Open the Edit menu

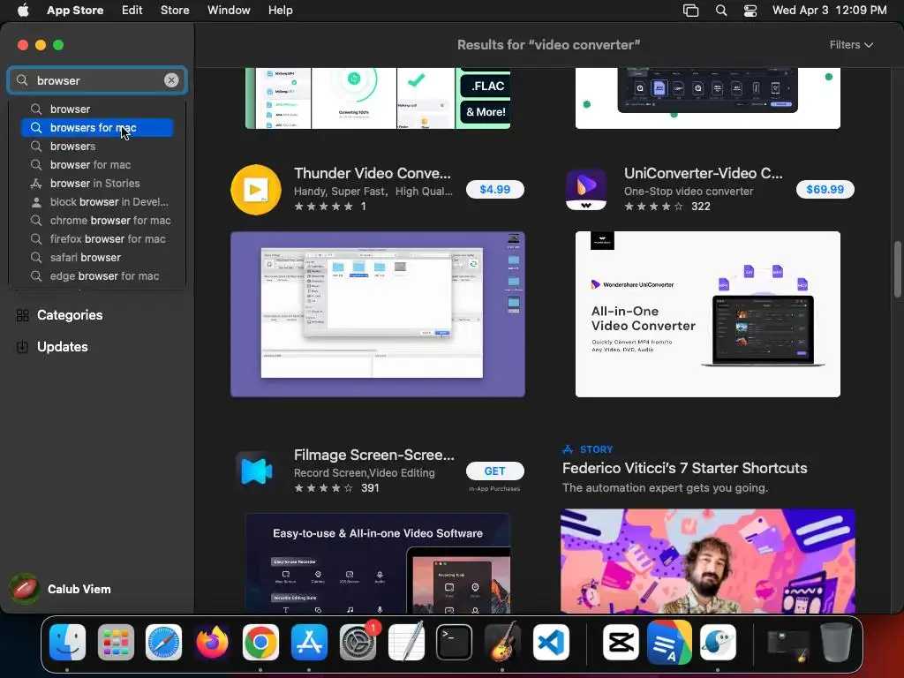[x=132, y=11]
